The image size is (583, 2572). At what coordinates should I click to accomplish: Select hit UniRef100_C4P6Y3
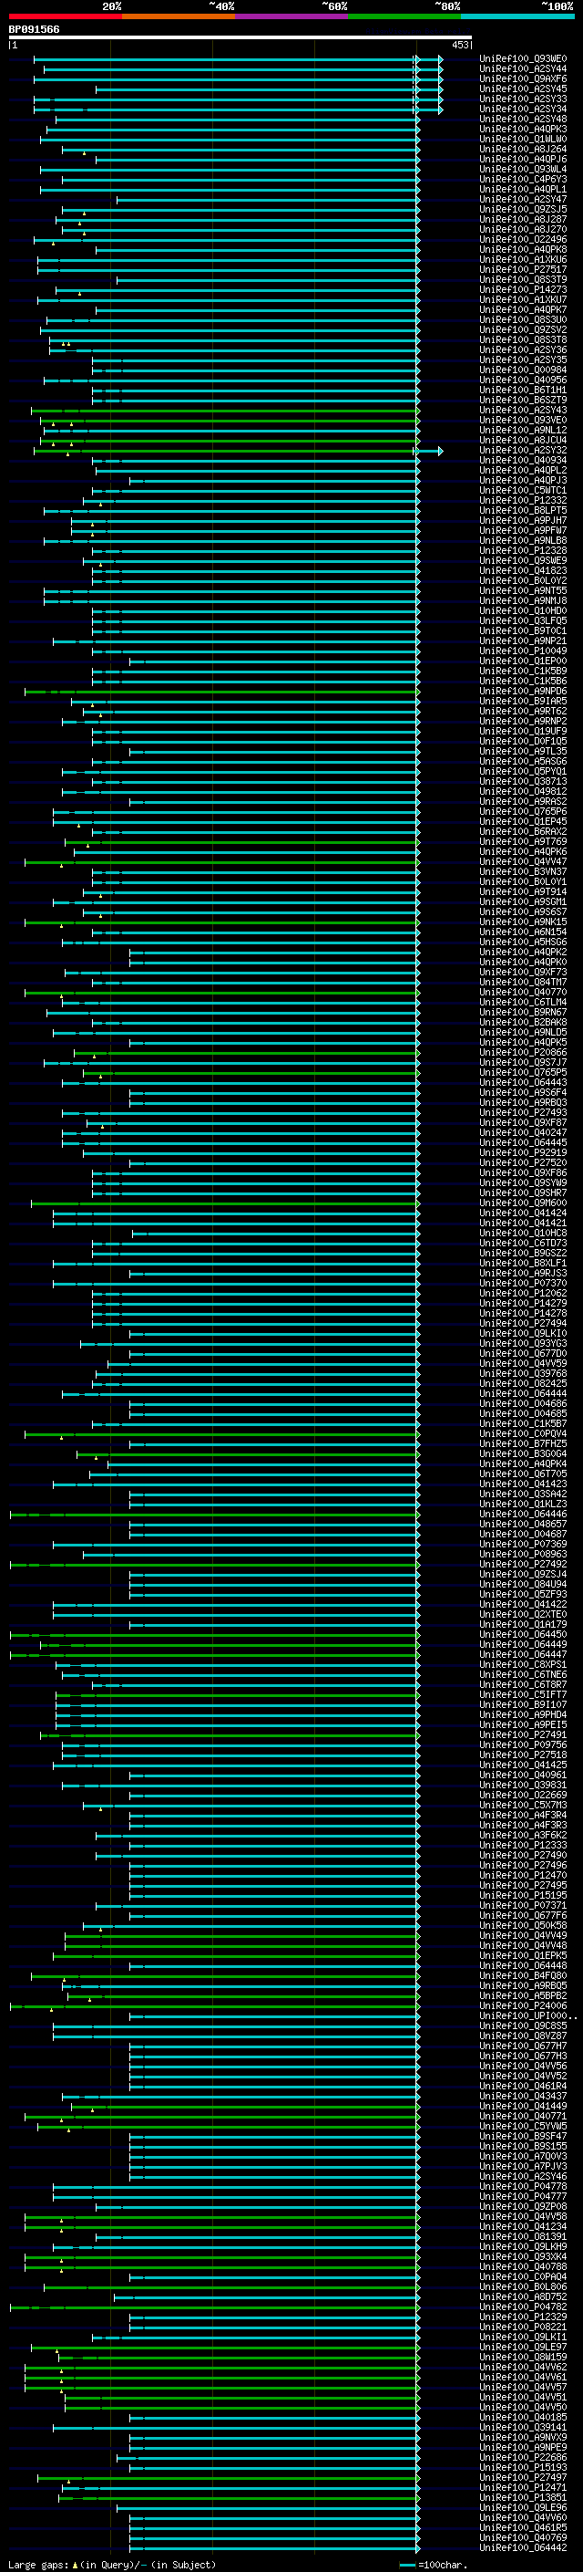click(x=522, y=179)
